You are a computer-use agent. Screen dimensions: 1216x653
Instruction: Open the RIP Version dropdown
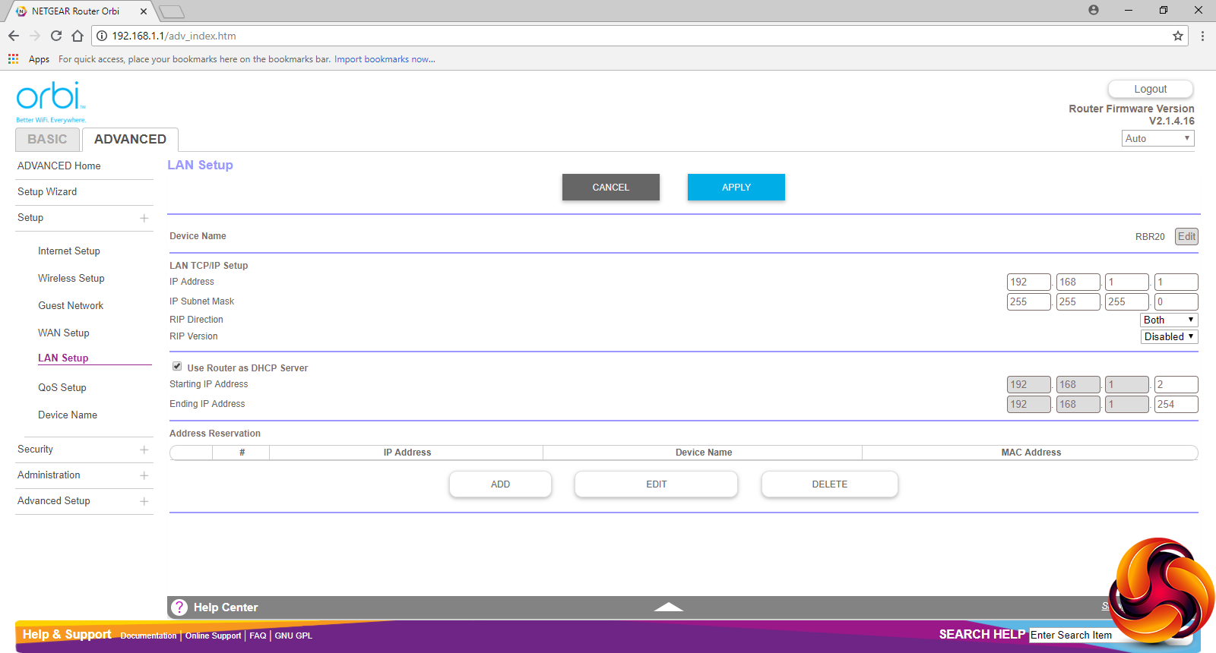(1168, 337)
